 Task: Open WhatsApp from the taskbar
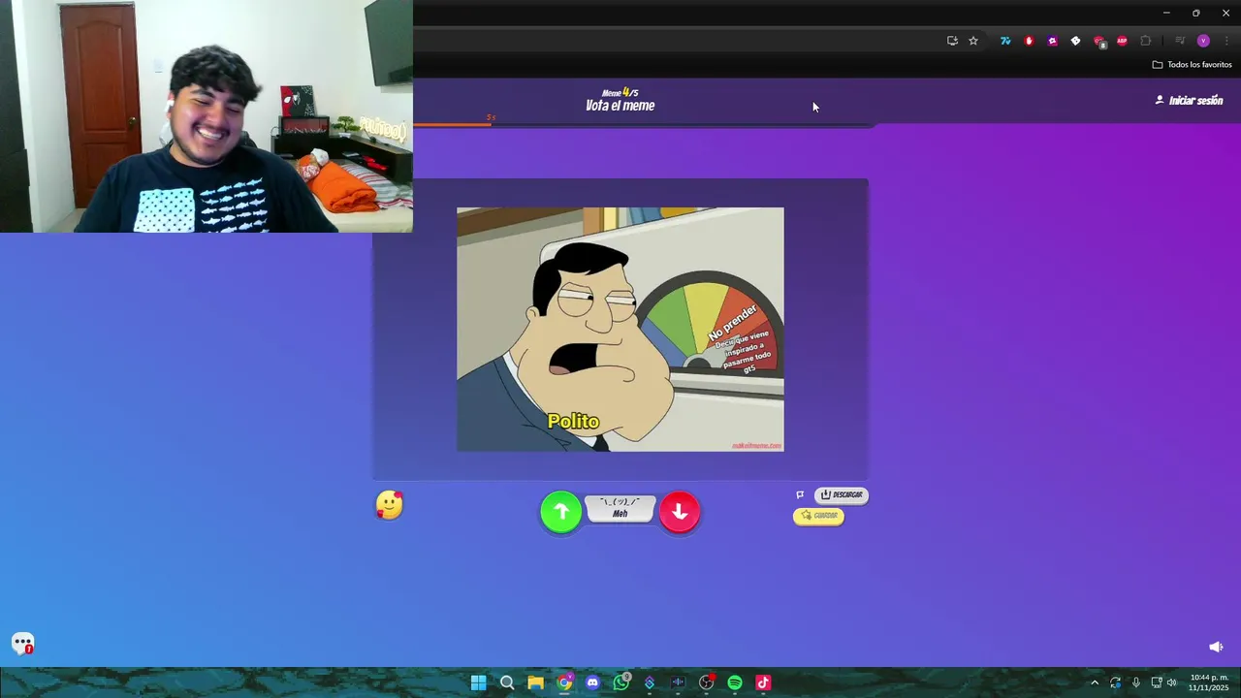click(621, 682)
